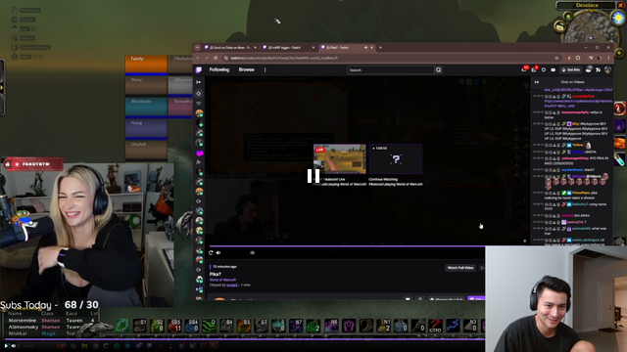Mute the clip player volume icon
This screenshot has height=352, width=627.
218,252
